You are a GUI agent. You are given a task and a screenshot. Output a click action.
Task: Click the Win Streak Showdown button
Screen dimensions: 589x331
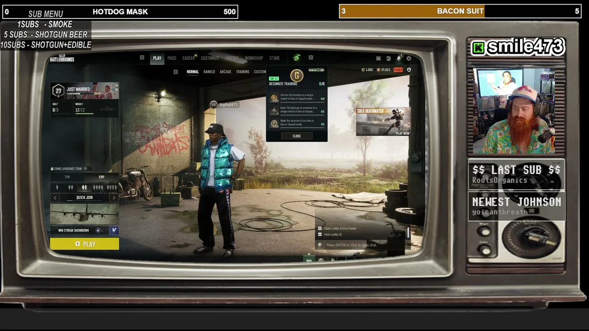79,230
